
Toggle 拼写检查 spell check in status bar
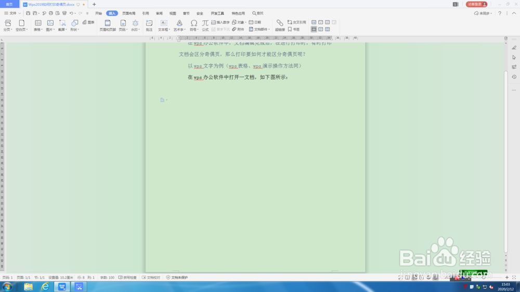pyautogui.click(x=127, y=277)
